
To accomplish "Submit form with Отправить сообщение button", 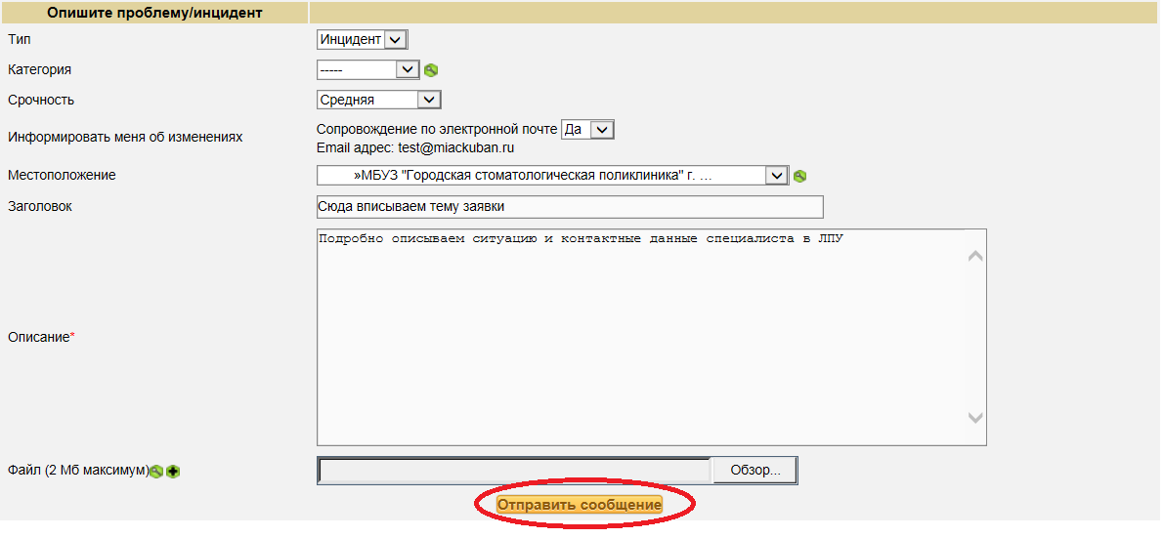I will (x=580, y=505).
